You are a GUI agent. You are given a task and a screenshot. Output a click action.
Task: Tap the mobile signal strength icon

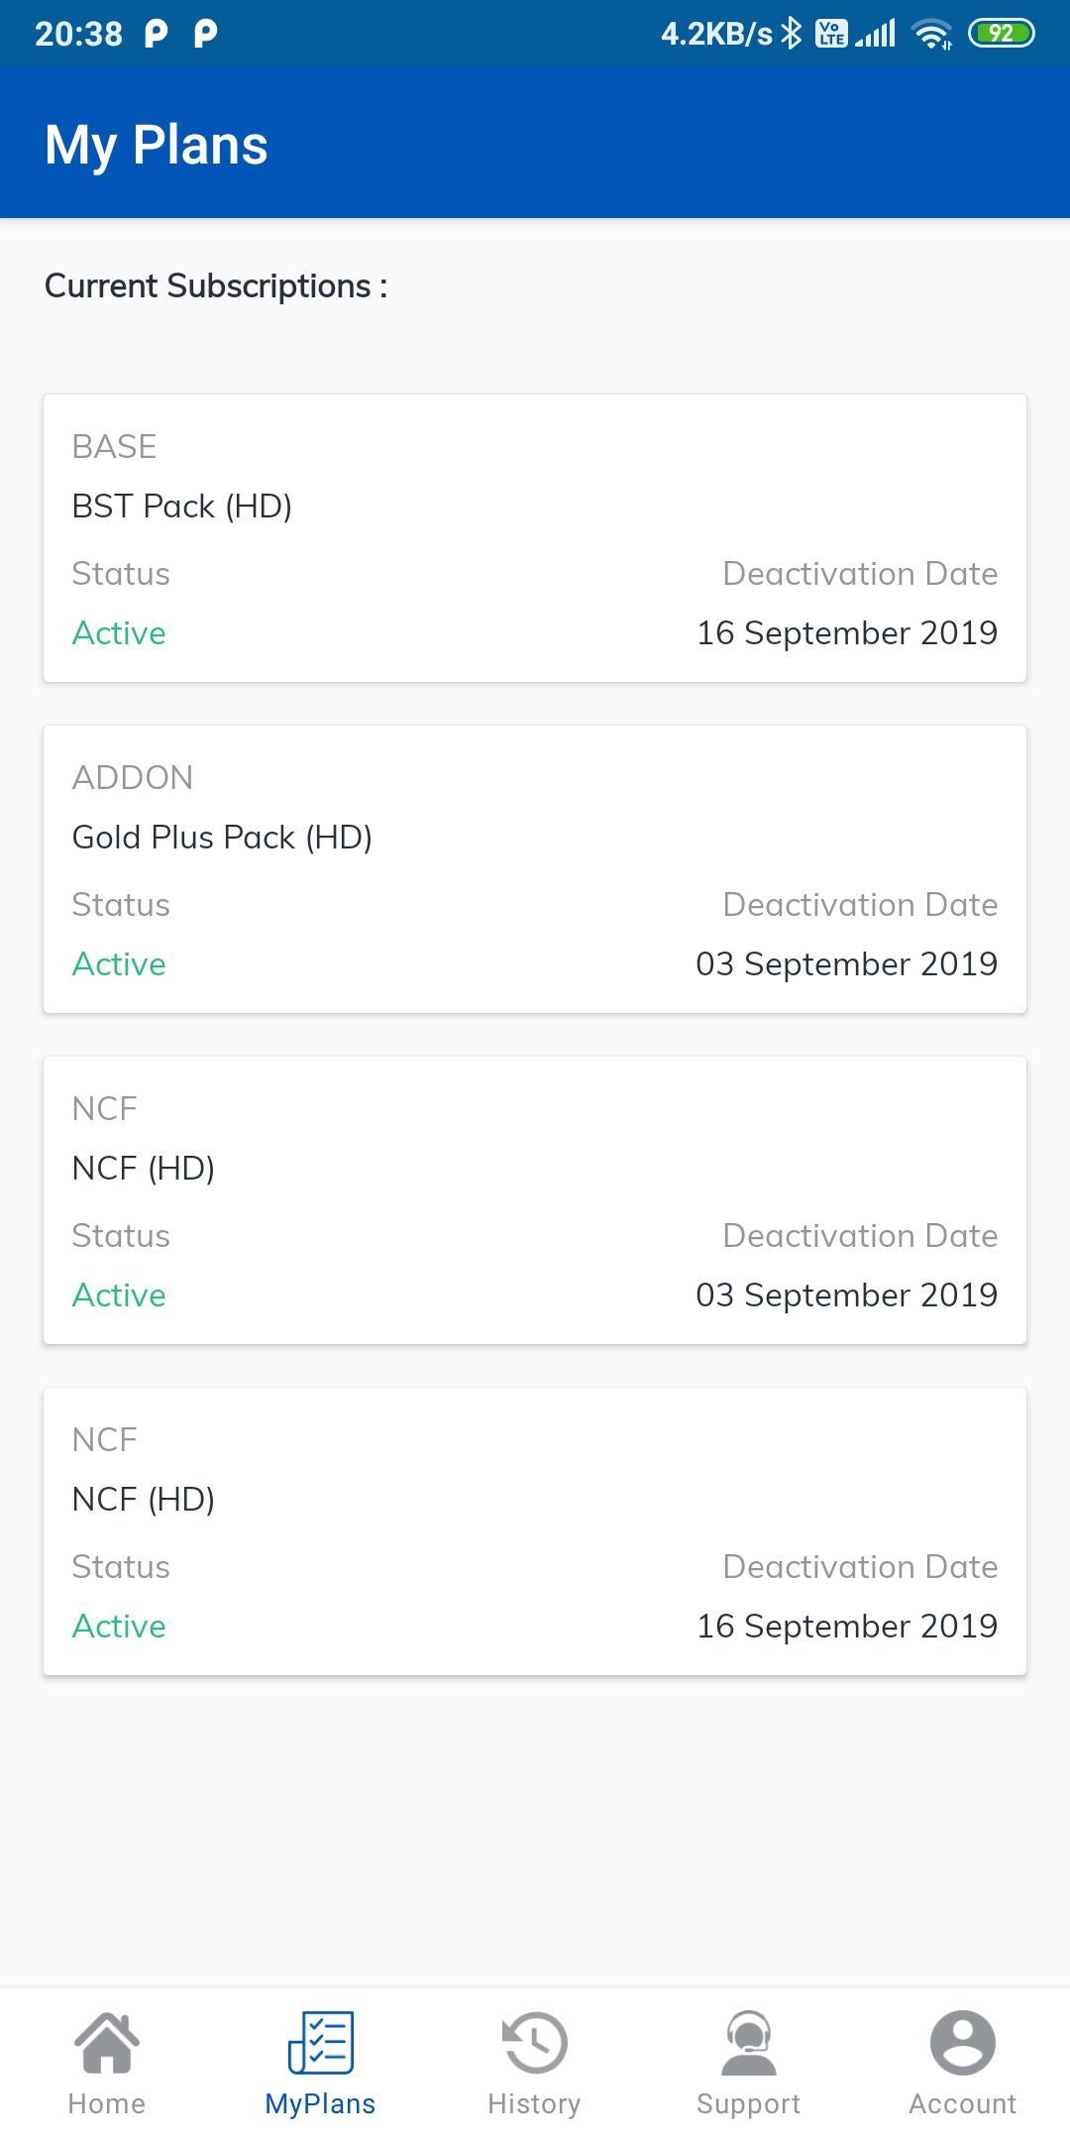[876, 34]
